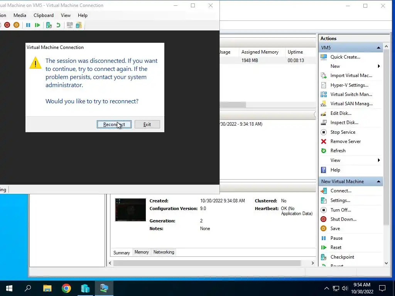Image resolution: width=395 pixels, height=296 pixels.
Task: Open the notification center icon
Action: 382,288
